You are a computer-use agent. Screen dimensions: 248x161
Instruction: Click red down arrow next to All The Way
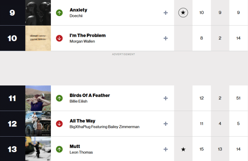(59, 124)
